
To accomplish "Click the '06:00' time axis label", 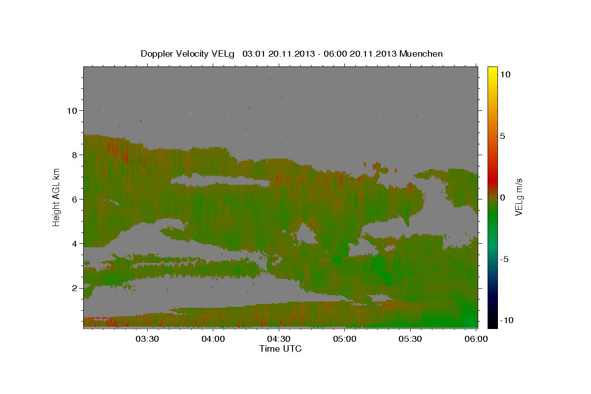I will pos(476,339).
